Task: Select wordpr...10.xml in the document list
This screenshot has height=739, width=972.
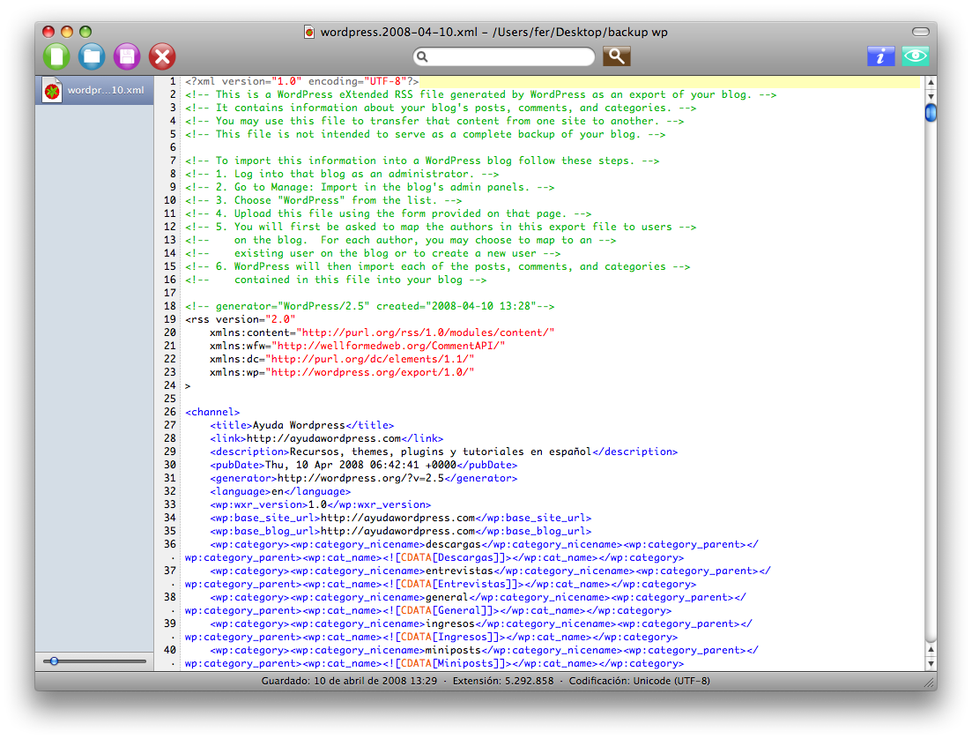Action: 94,91
